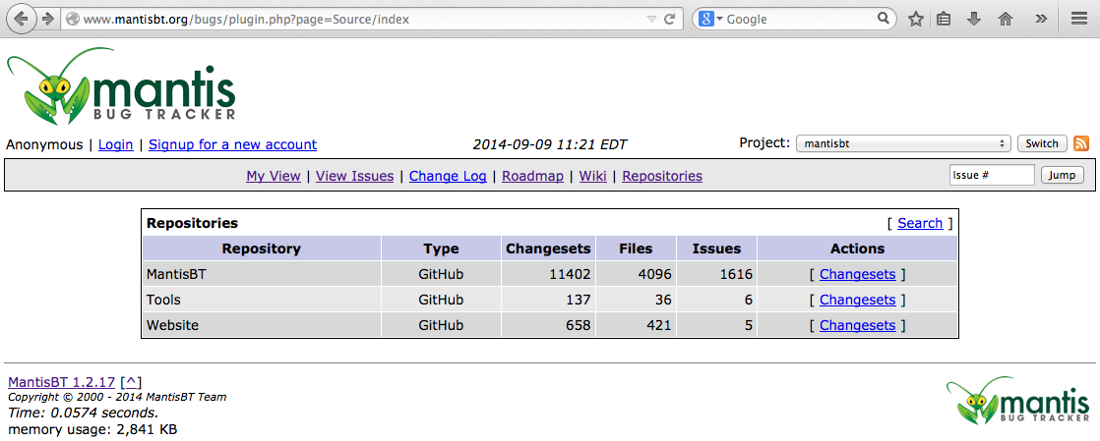Open the Roadmap menu item
Viewport: 1100px width, 441px height.
(532, 176)
